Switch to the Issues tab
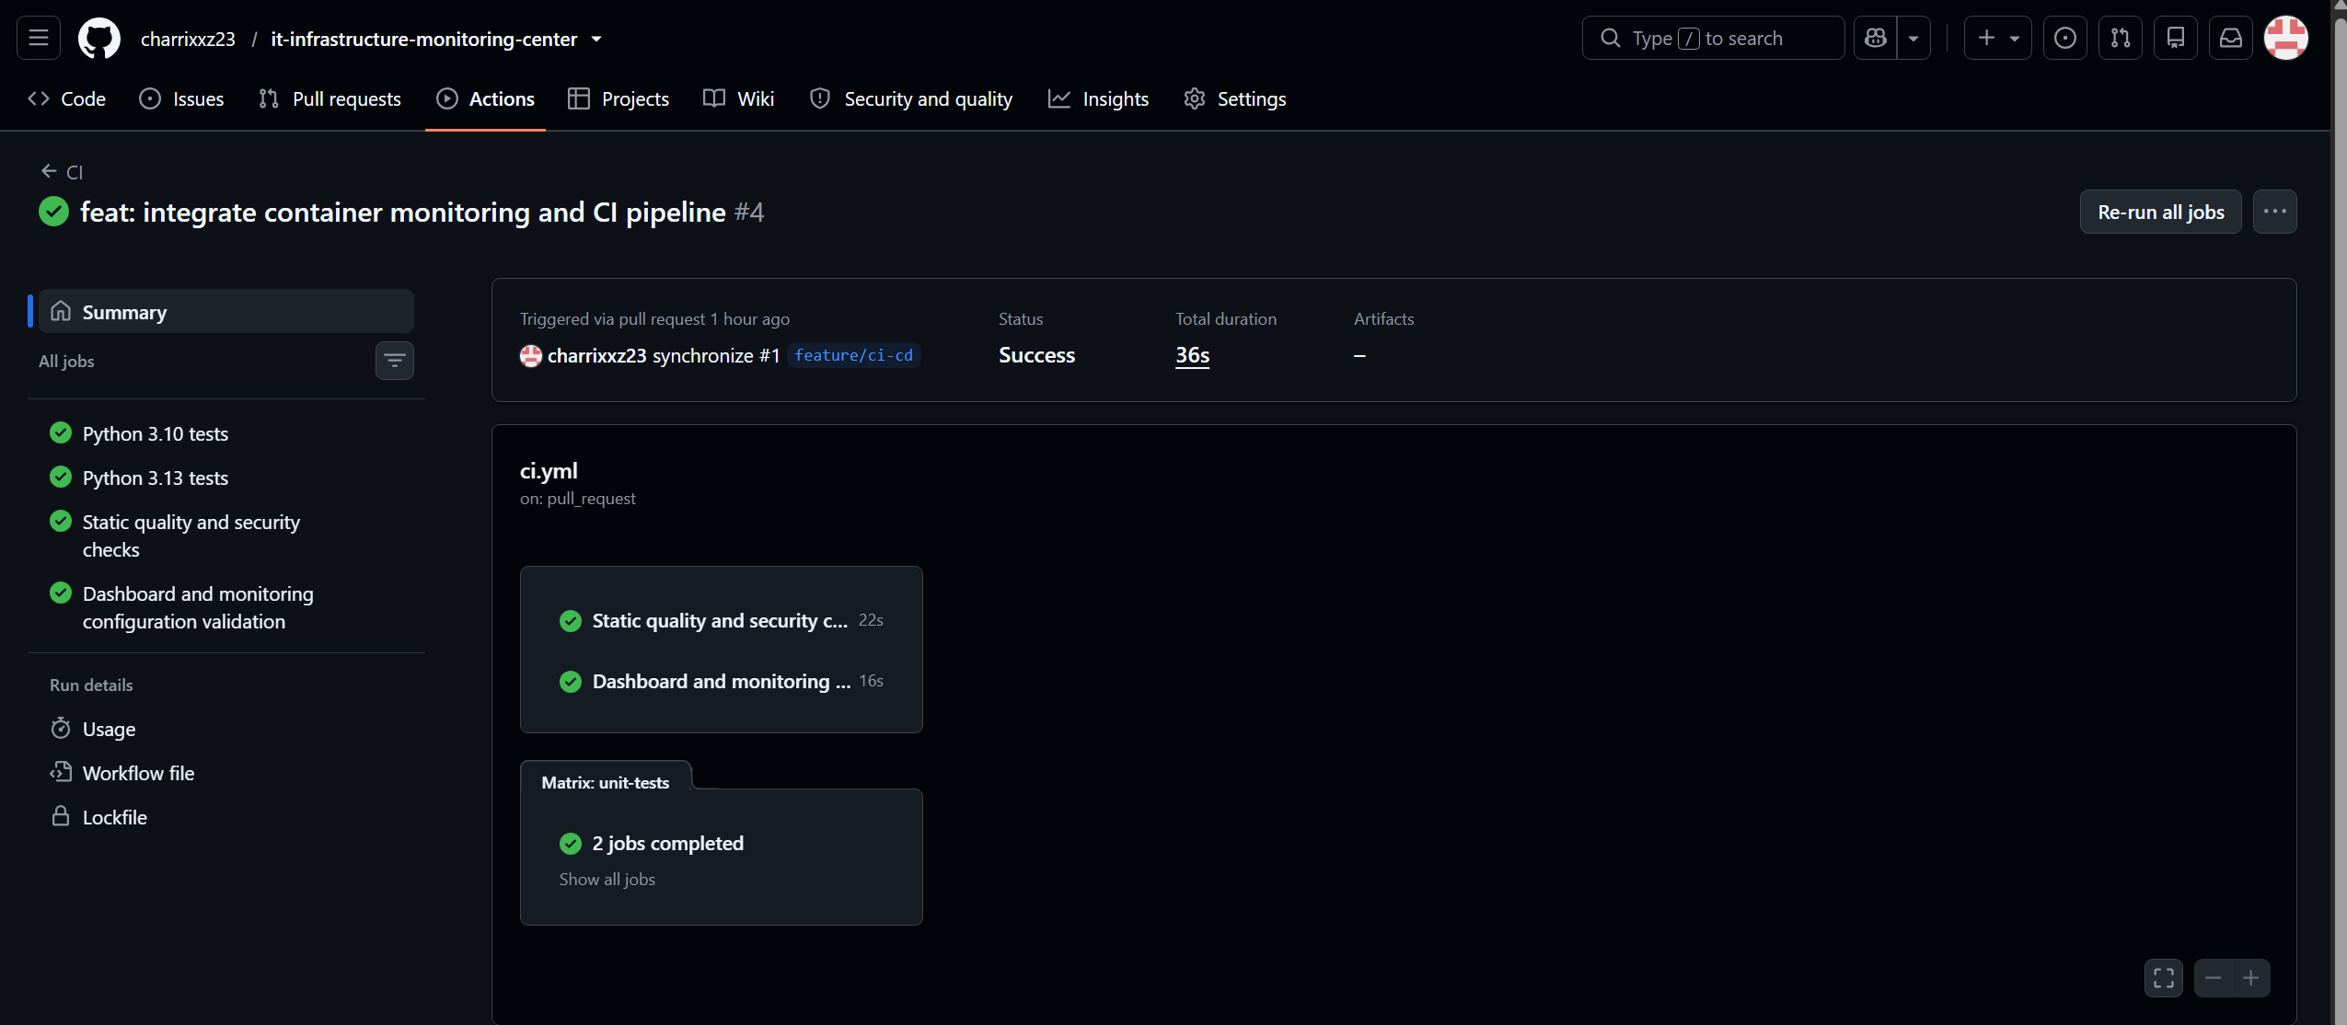Screen dimensions: 2347x1025 [x=181, y=98]
